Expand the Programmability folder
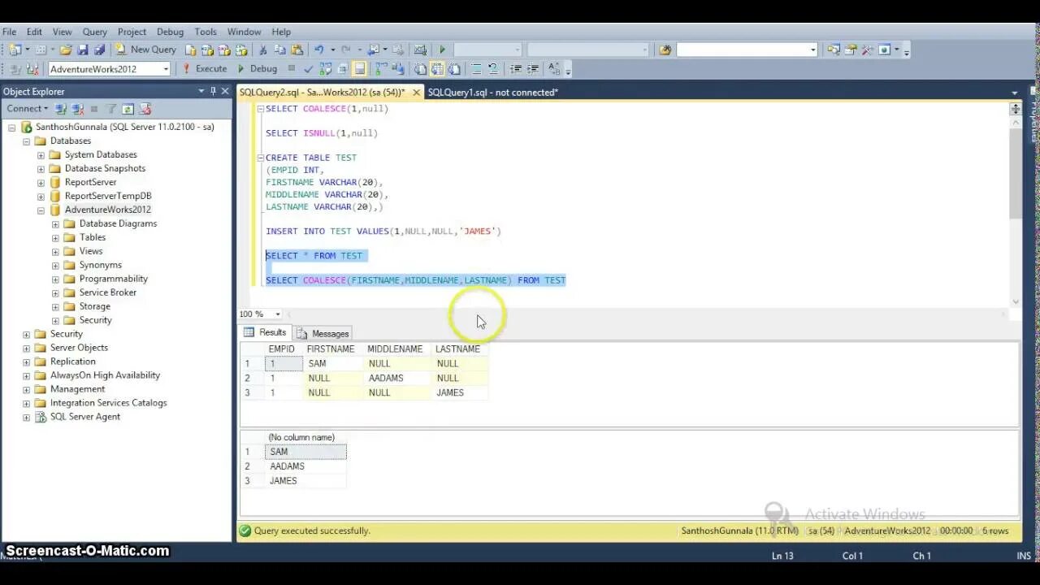 (x=55, y=279)
